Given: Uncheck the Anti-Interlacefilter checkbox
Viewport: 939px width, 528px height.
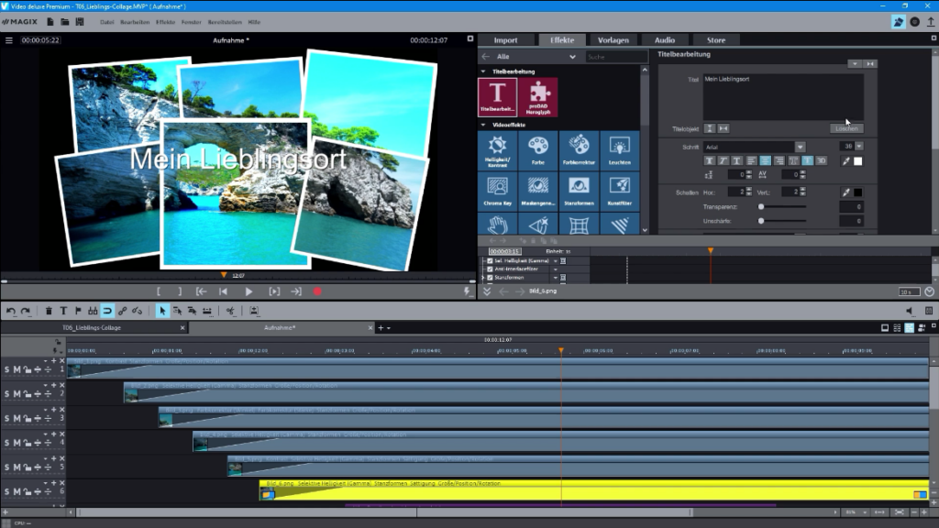Looking at the screenshot, I should point(490,269).
